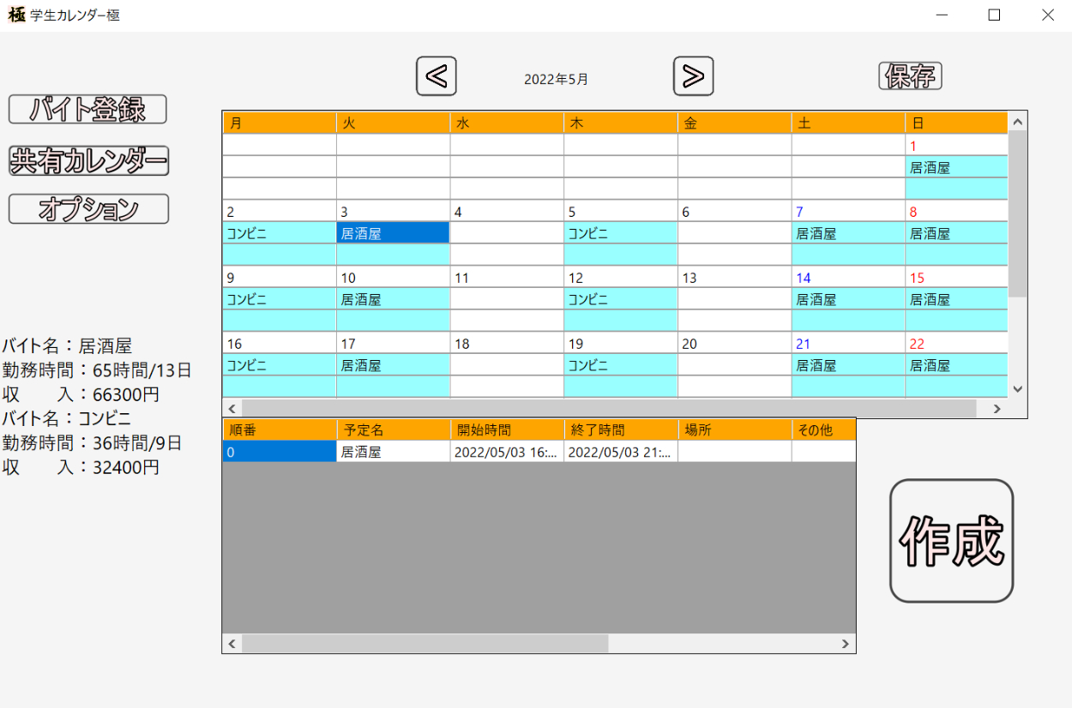Viewport: 1072px width, 708px height.
Task: Select the 居酒屋 entry on May 1
Action: [x=955, y=168]
